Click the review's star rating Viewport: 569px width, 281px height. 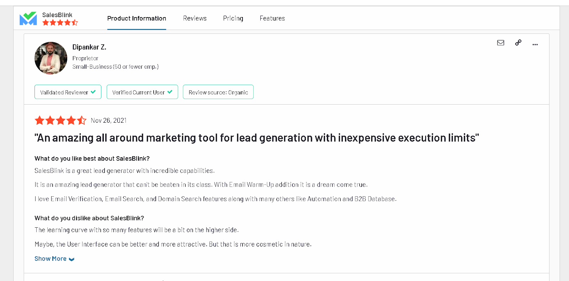click(x=60, y=120)
